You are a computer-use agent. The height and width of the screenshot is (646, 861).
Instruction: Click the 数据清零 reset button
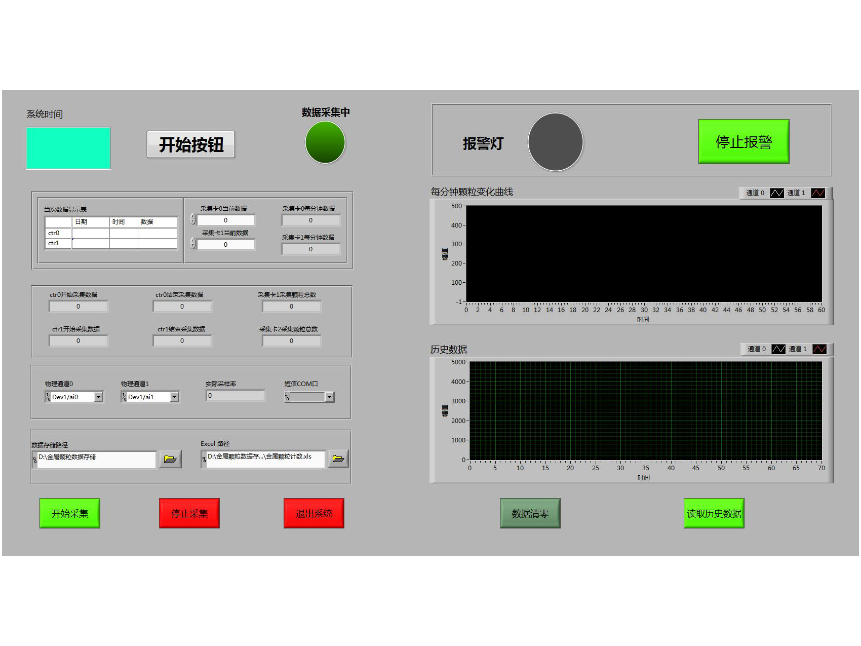pyautogui.click(x=530, y=513)
